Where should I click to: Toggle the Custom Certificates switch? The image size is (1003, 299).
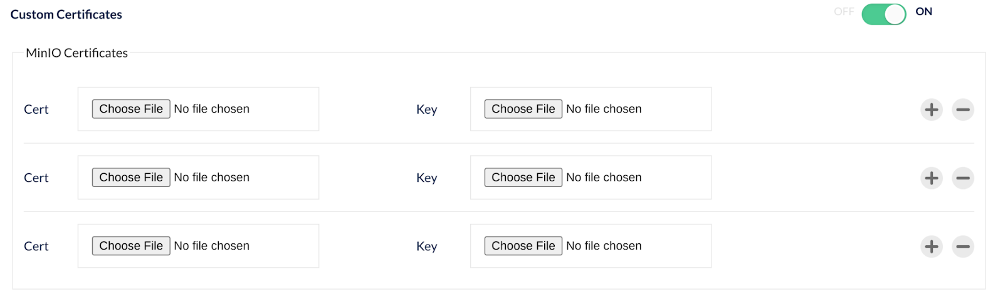coord(883,14)
